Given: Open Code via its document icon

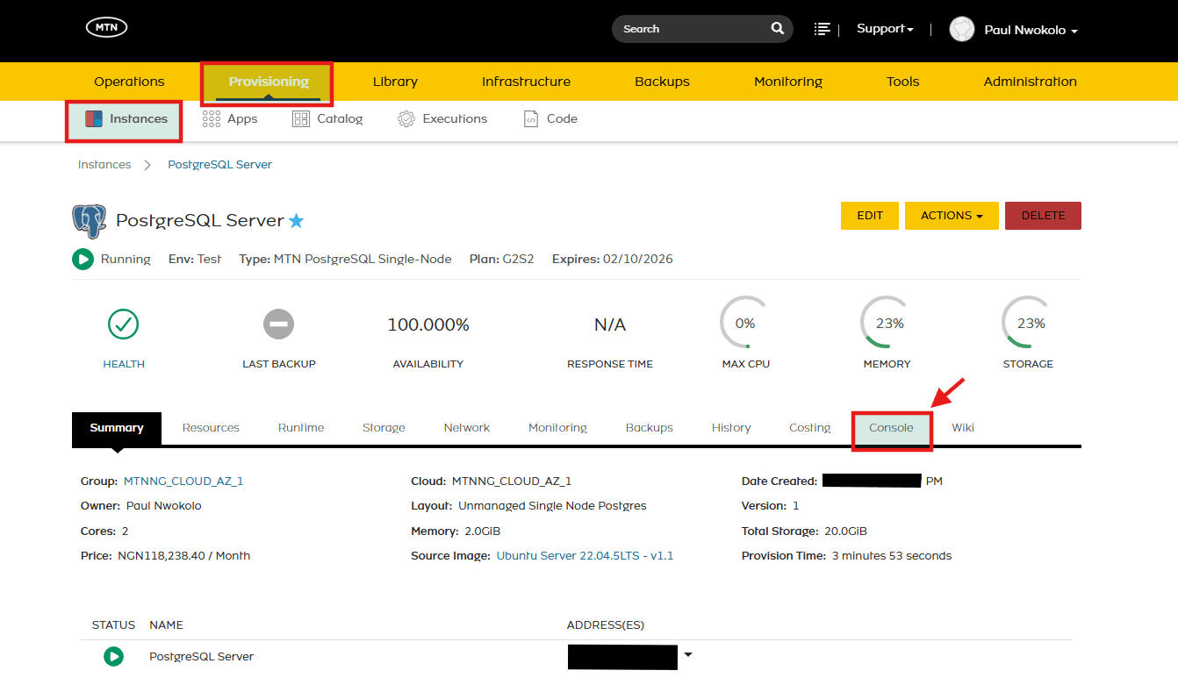Looking at the screenshot, I should 531,118.
